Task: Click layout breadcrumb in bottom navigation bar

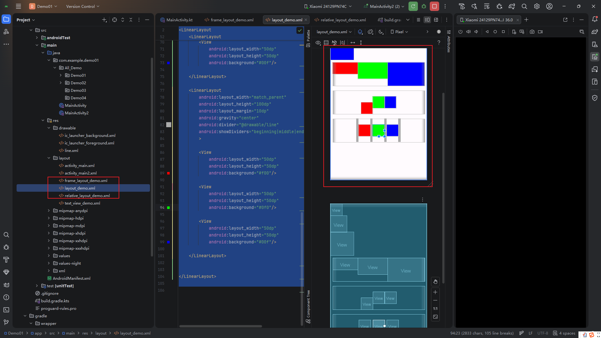Action: pos(101,333)
